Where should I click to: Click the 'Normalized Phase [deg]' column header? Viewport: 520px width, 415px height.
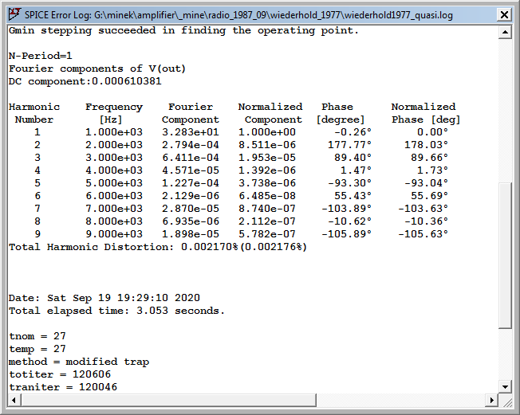tap(426, 113)
